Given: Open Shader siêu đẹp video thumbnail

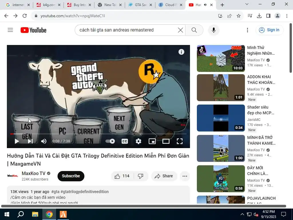Looking at the screenshot, I should click(221, 118).
